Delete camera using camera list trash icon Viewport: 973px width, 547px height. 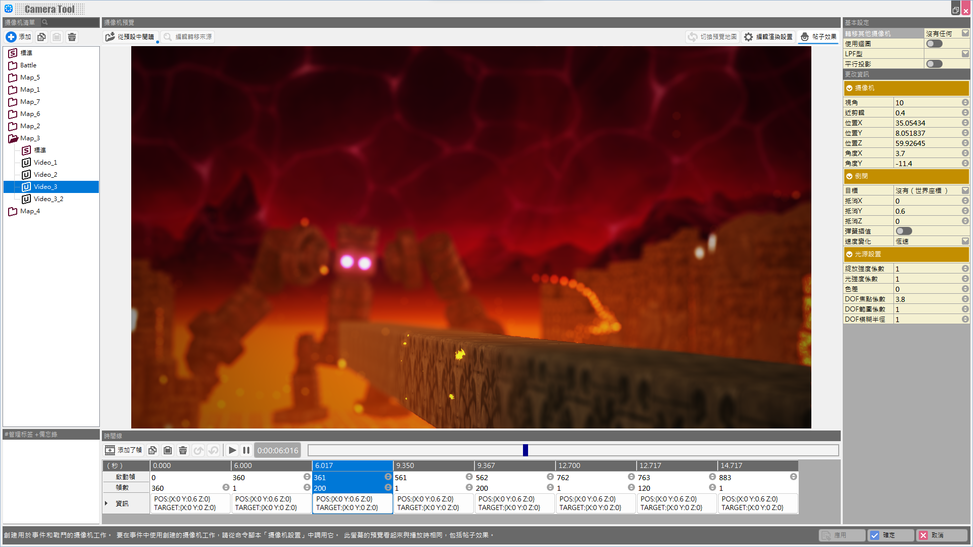tap(72, 37)
